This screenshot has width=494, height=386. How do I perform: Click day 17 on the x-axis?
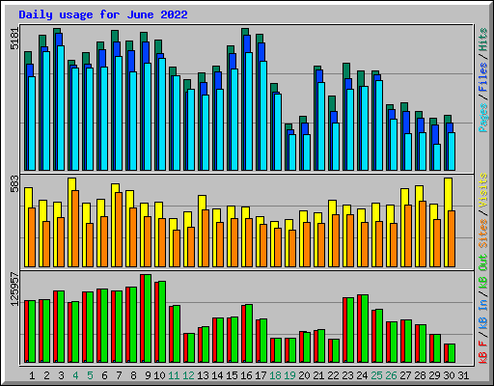261,375
